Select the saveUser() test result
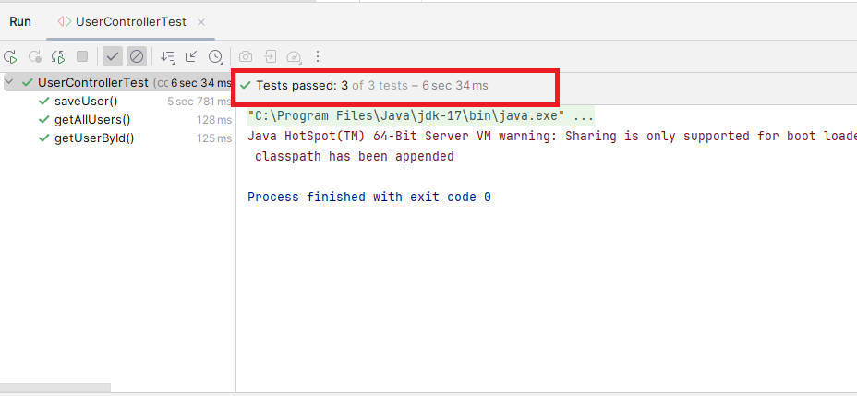 point(86,101)
